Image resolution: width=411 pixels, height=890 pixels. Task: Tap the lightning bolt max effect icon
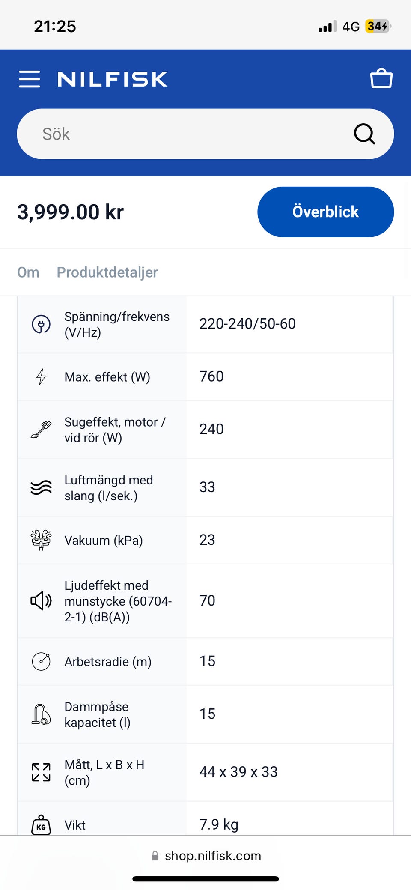click(x=41, y=377)
